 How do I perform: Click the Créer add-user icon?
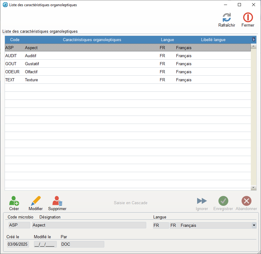tap(14, 201)
